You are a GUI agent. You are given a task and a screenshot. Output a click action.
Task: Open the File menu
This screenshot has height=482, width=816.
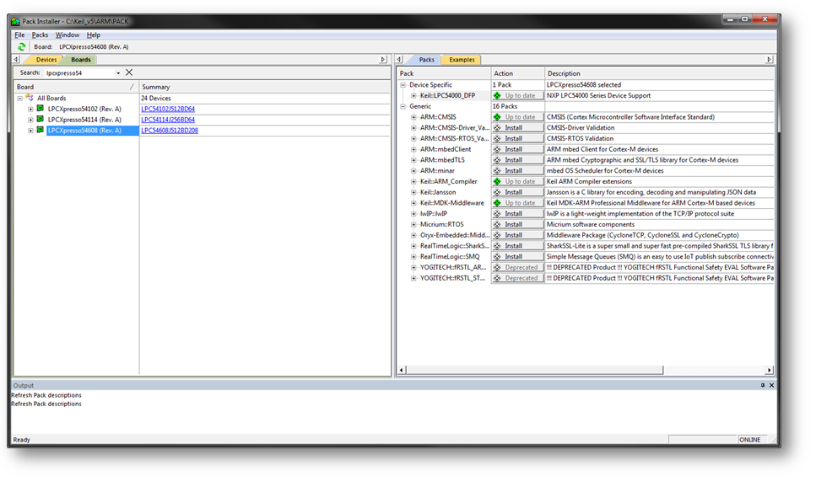19,35
